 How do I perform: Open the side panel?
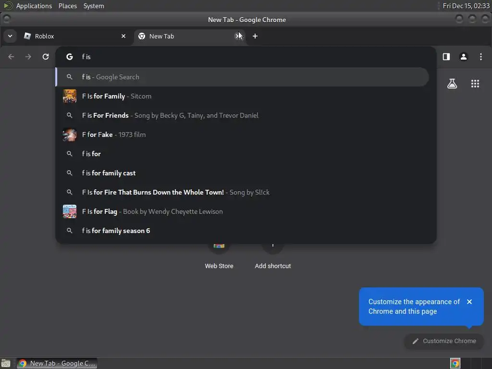pyautogui.click(x=446, y=57)
